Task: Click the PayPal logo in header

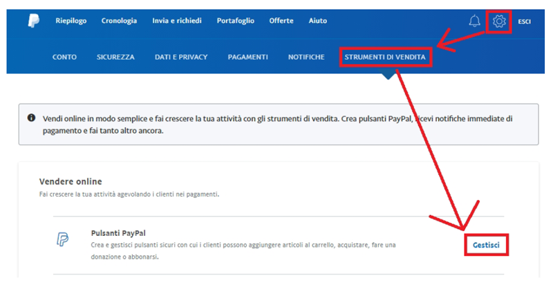Action: [34, 21]
